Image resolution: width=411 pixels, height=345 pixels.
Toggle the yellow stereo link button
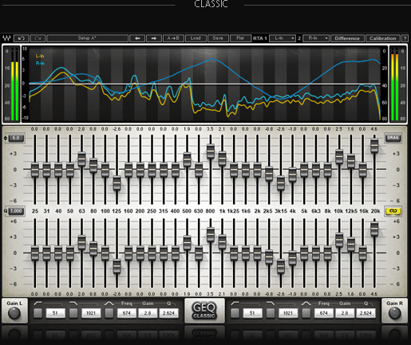[393, 211]
